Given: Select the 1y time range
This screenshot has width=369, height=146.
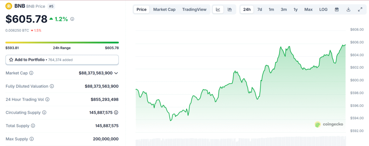Looking at the screenshot, I should [x=295, y=10].
